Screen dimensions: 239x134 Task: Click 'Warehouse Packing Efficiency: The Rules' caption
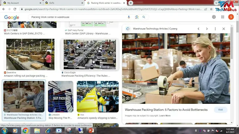pos(86,76)
